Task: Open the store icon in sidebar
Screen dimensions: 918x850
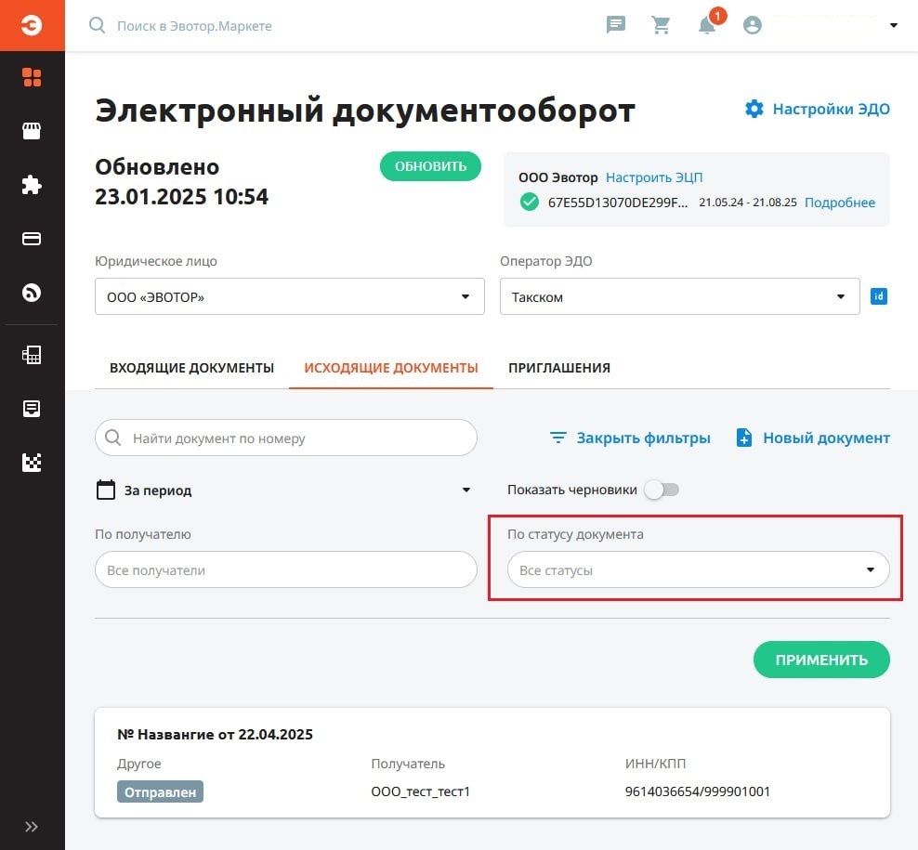Action: coord(32,131)
